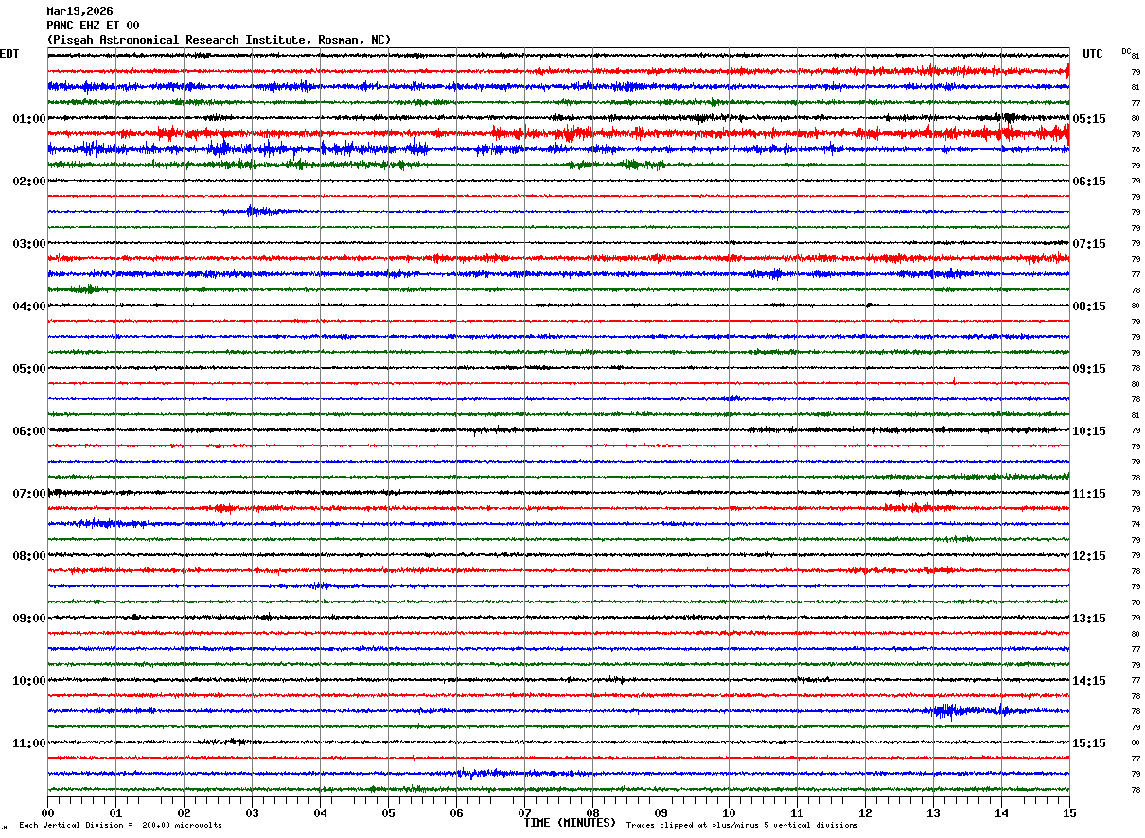Select the 08:00 EDT row label
The height and width of the screenshot is (838, 1145).
29,556
